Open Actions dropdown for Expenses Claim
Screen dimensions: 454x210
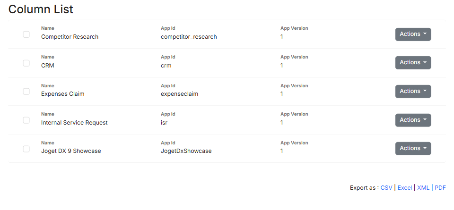(x=413, y=92)
